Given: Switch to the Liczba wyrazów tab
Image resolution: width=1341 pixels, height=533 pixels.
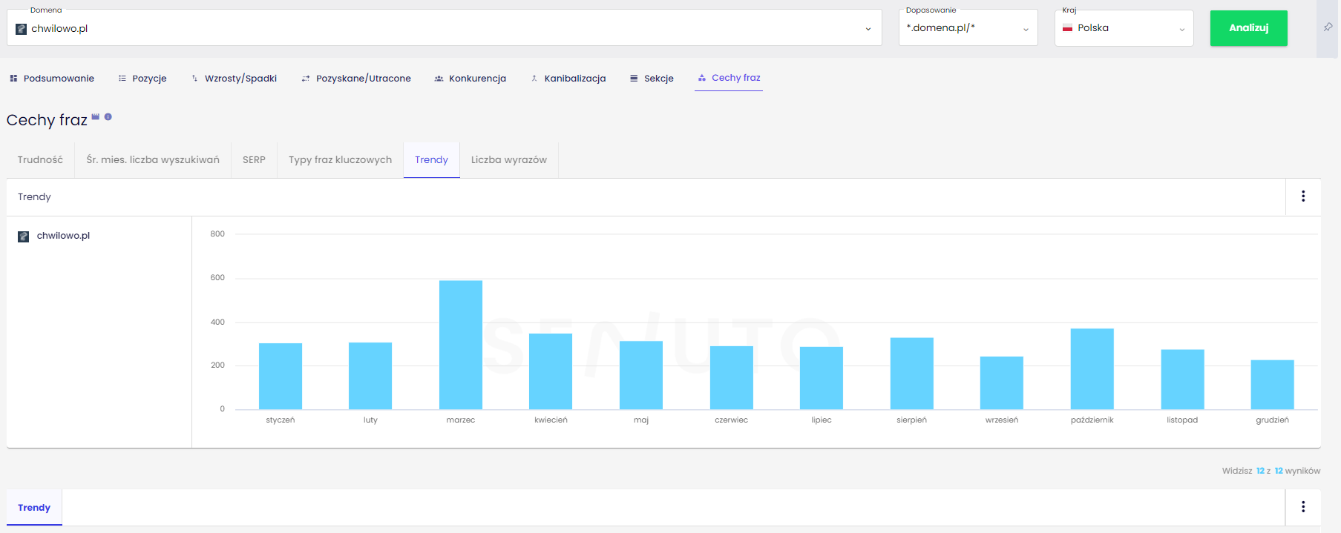Looking at the screenshot, I should [509, 160].
